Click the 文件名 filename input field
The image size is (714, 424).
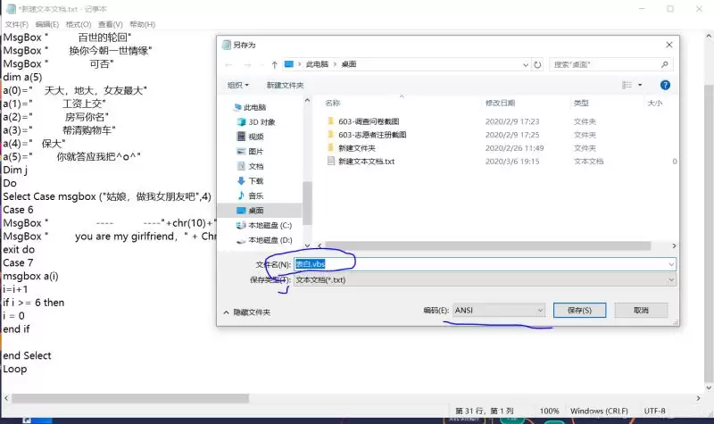[x=485, y=264]
